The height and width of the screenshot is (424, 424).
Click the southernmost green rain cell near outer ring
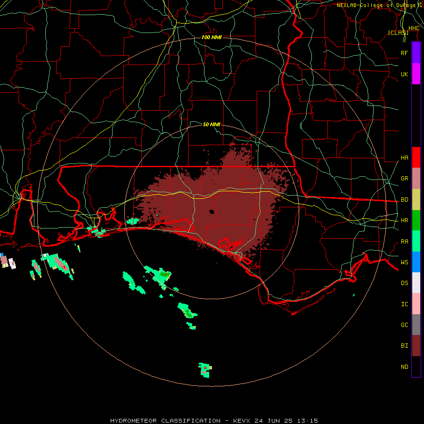pyautogui.click(x=205, y=370)
